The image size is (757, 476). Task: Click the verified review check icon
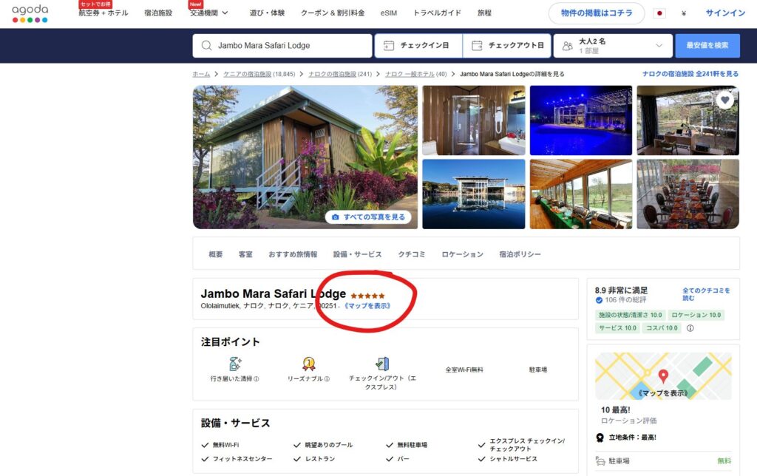(599, 300)
